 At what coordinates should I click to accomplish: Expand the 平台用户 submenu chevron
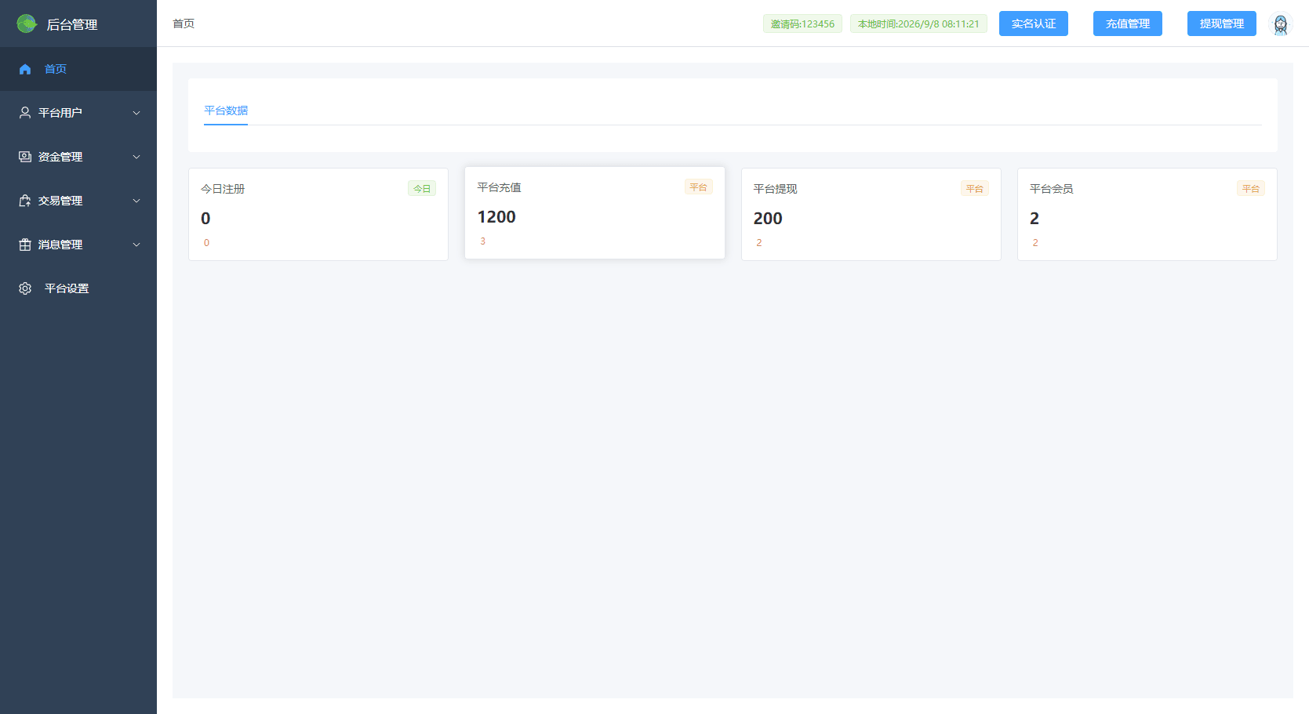click(x=136, y=113)
